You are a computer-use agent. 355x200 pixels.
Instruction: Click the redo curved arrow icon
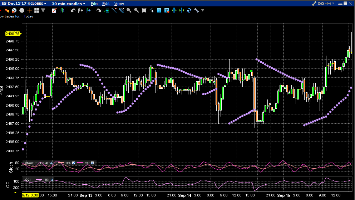tap(99, 10)
